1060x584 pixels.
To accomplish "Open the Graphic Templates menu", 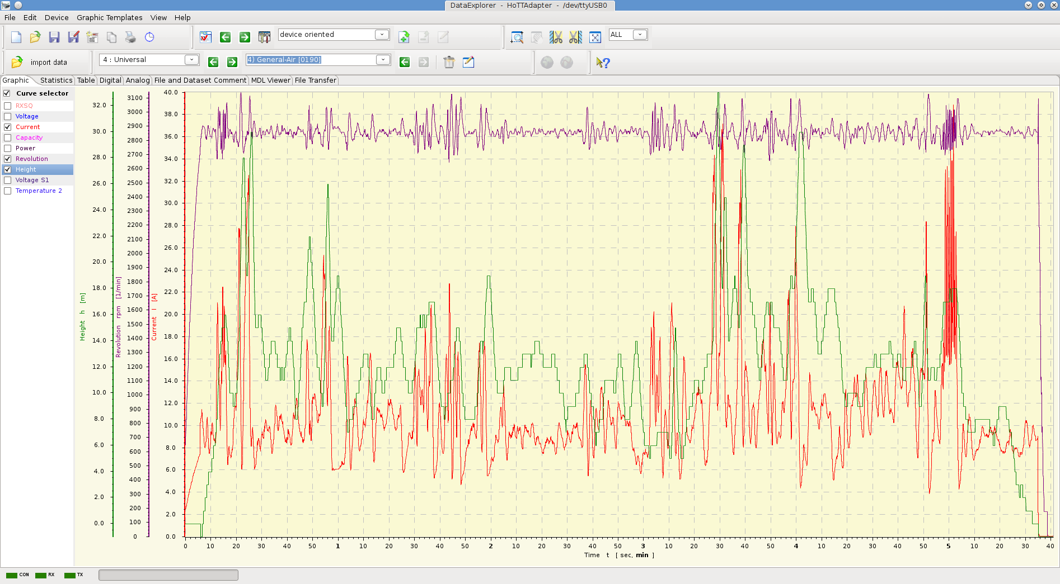I will [x=109, y=17].
